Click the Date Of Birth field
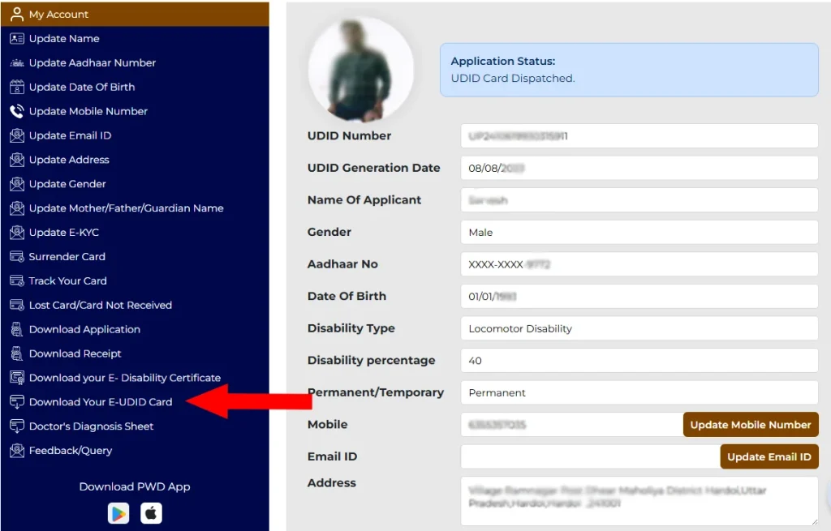 pyautogui.click(x=639, y=297)
